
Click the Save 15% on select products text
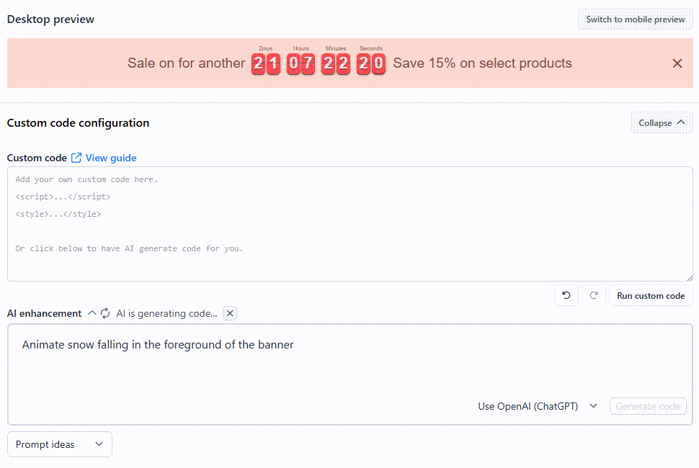coord(482,63)
